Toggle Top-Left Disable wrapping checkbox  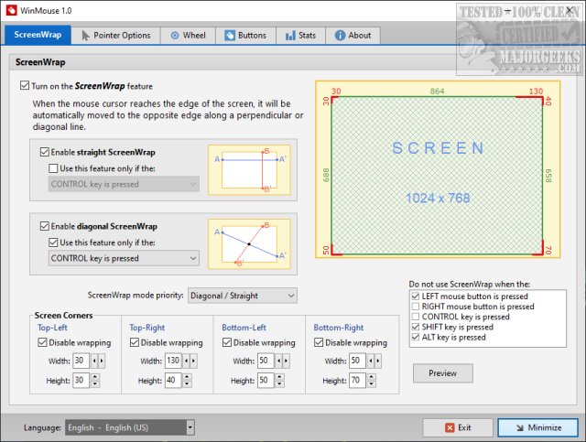click(42, 342)
